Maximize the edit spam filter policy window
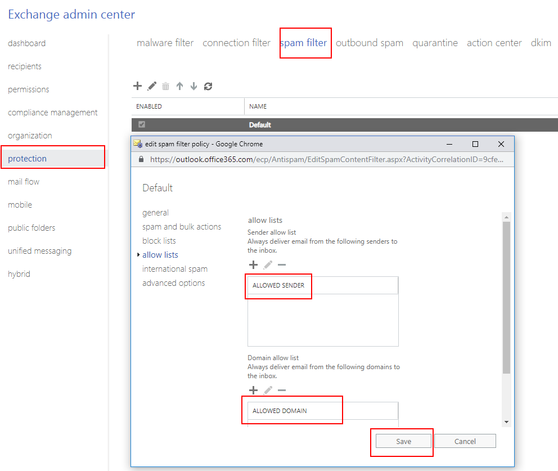Image resolution: width=558 pixels, height=471 pixels. (475, 144)
